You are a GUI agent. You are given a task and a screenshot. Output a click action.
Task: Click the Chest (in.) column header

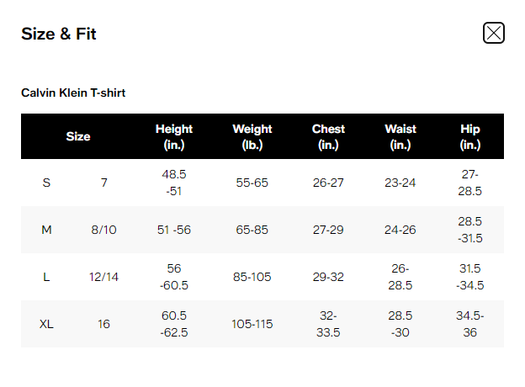pos(328,136)
